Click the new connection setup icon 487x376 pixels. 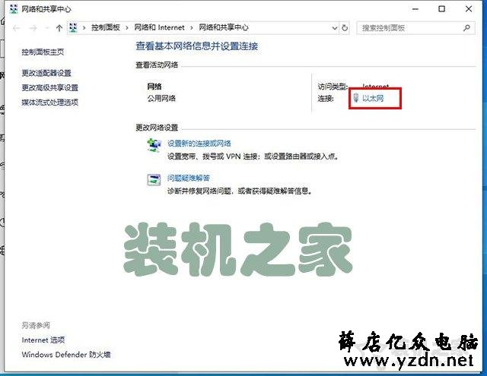(154, 145)
